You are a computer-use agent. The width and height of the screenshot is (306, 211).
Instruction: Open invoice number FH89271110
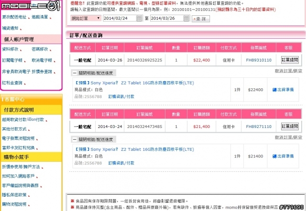(x=259, y=127)
